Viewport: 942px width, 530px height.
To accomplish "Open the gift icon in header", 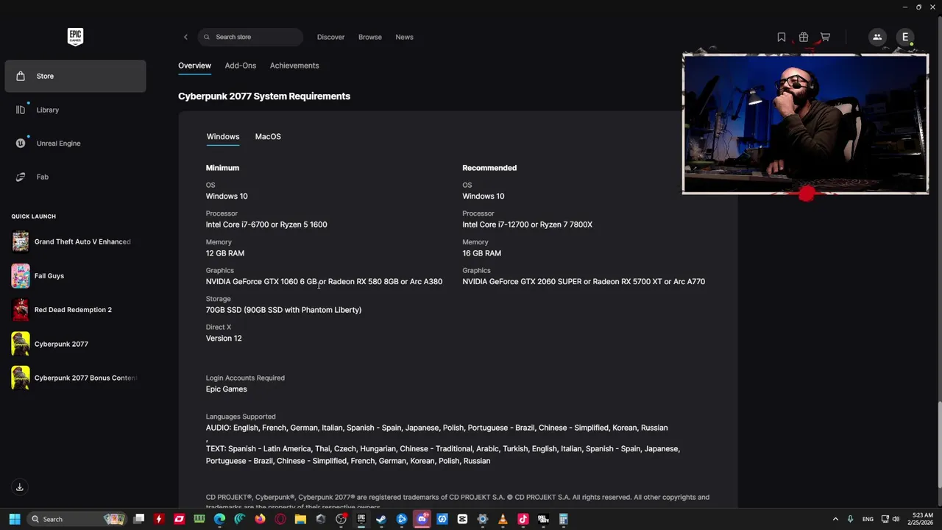I will pyautogui.click(x=804, y=37).
